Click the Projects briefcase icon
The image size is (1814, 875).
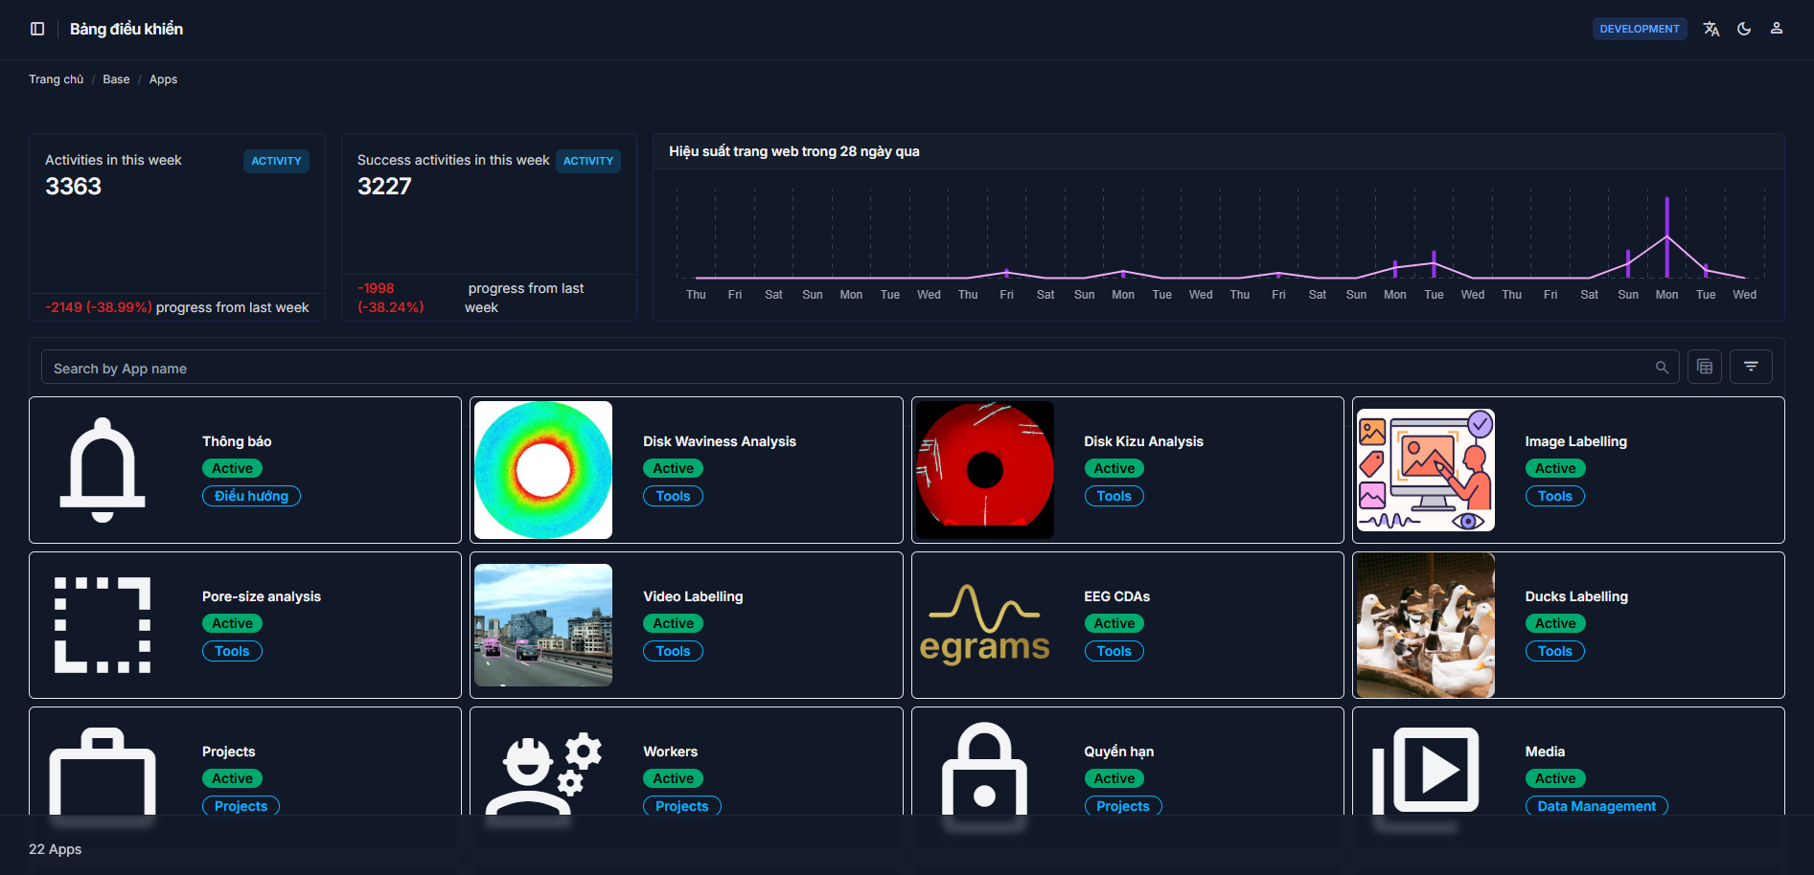click(x=103, y=773)
